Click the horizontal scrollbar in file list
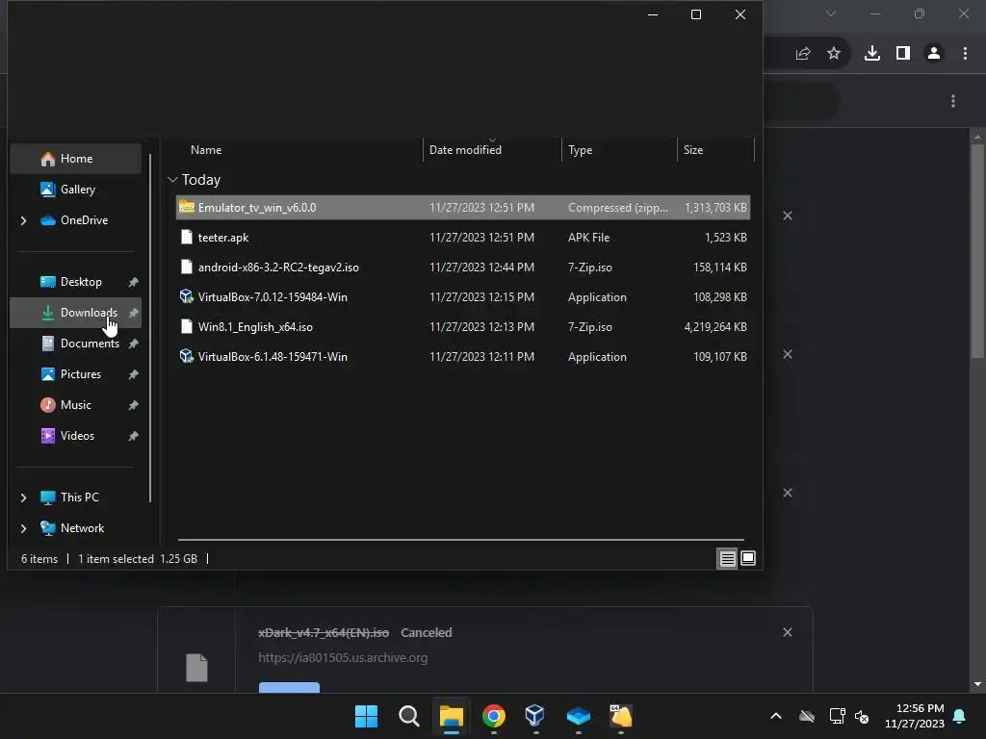Screen dimensions: 986x739 point(461,539)
